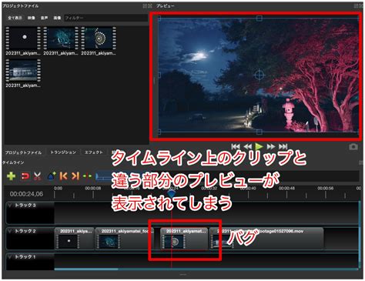Save current frame with camera icon

353,147
